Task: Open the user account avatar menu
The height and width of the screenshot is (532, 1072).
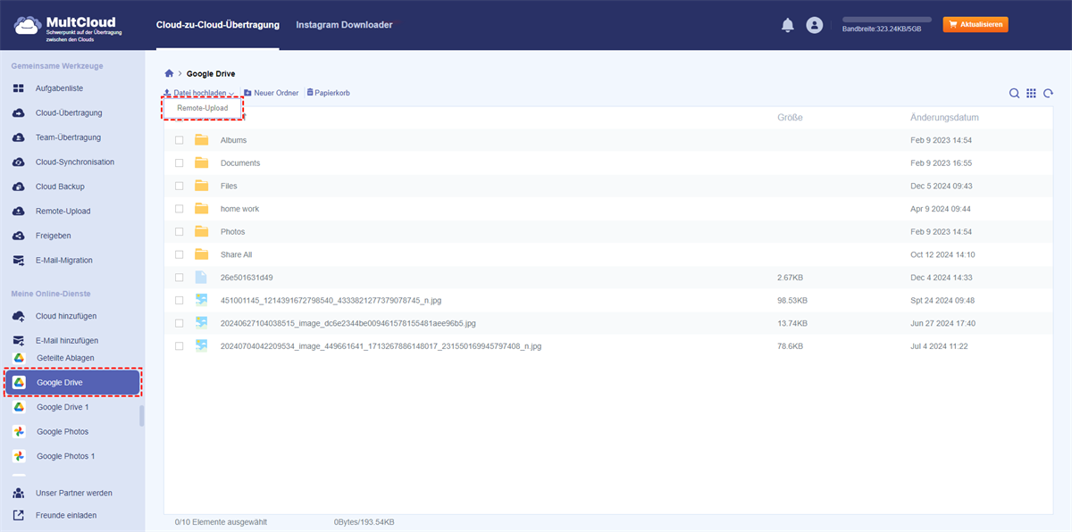Action: pos(814,25)
